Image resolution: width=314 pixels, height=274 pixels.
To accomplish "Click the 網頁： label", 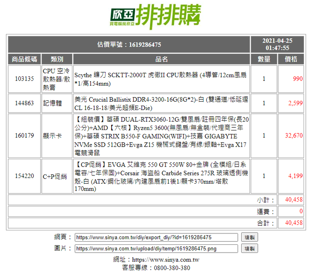I will click(x=63, y=237).
